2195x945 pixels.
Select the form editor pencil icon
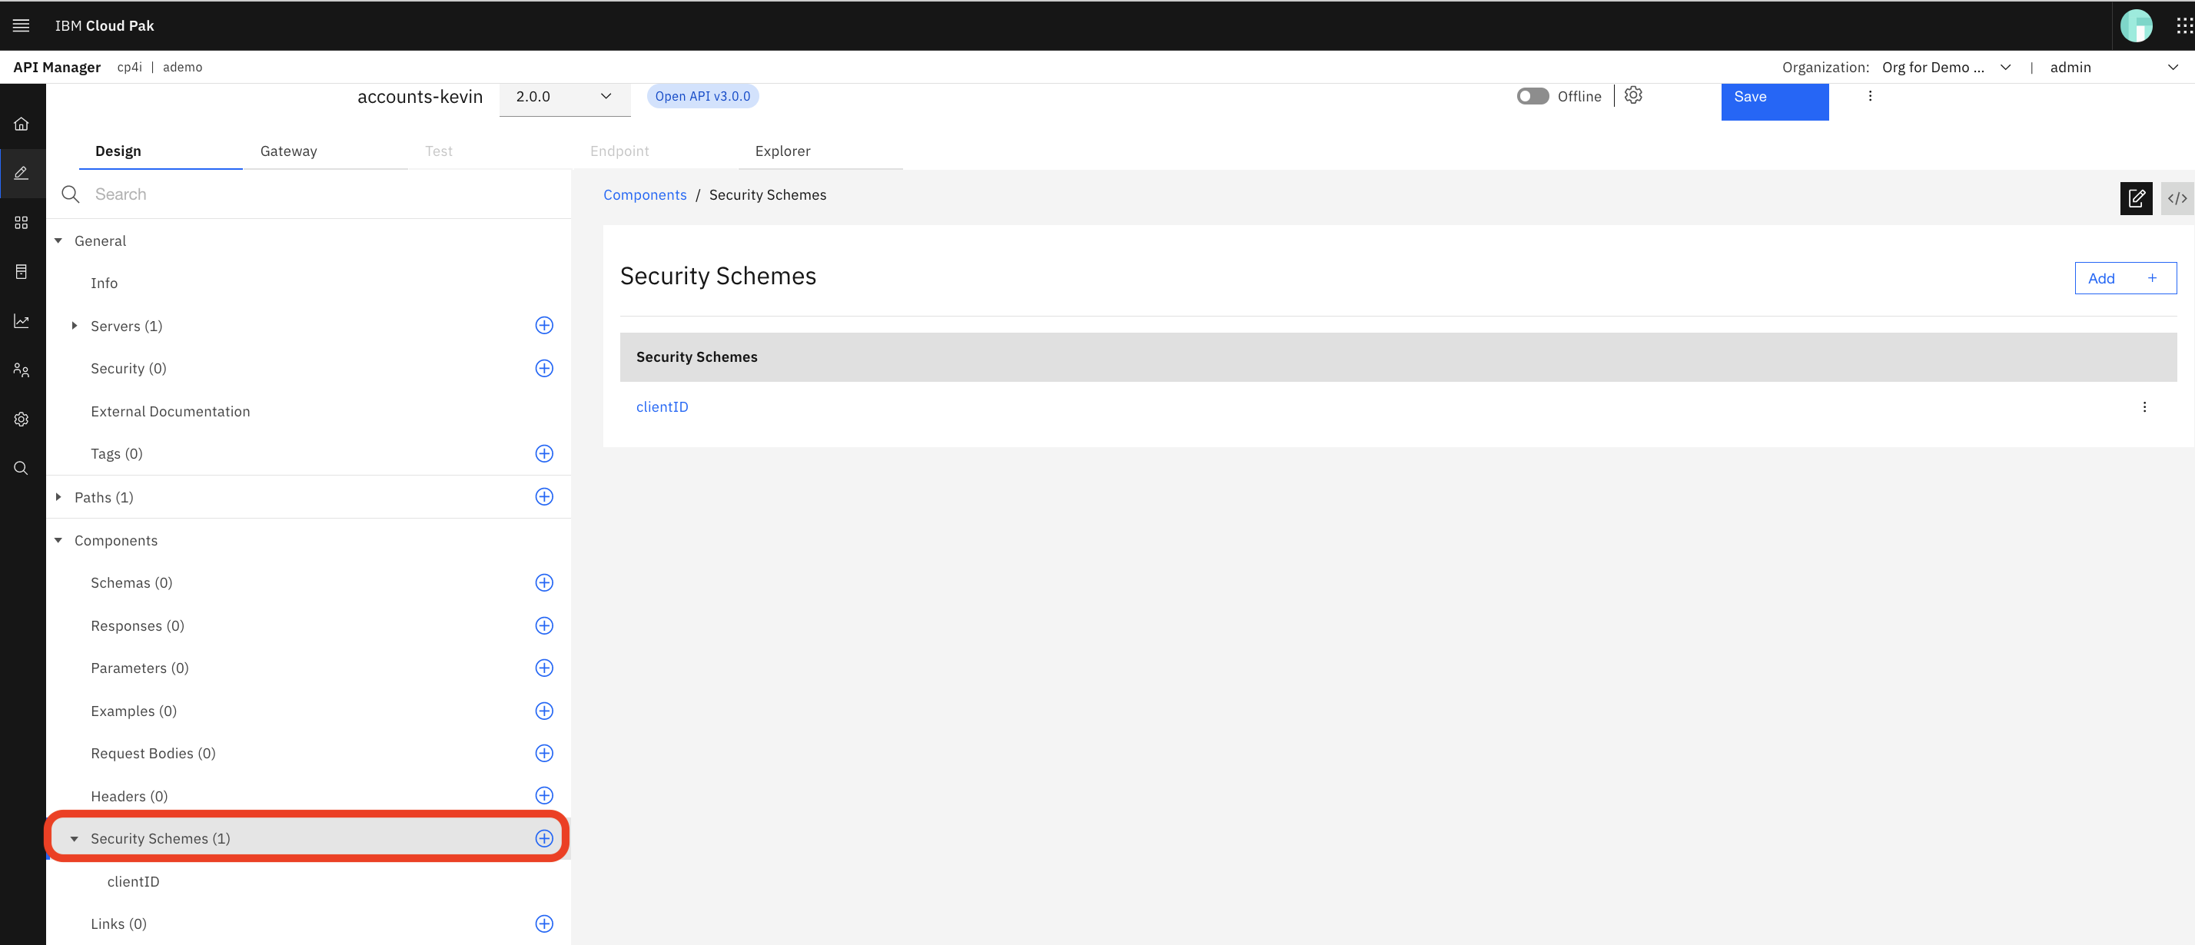tap(2137, 197)
